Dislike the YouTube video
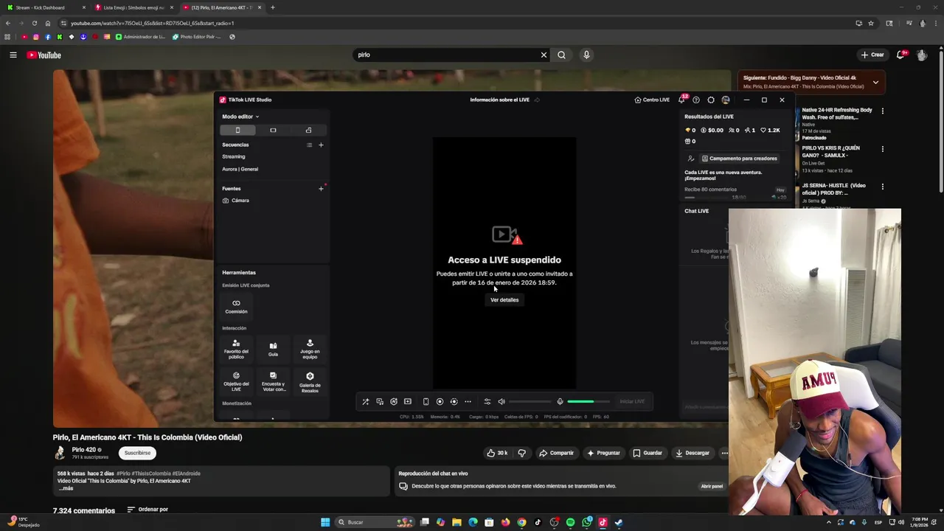The width and height of the screenshot is (944, 531). 522,453
